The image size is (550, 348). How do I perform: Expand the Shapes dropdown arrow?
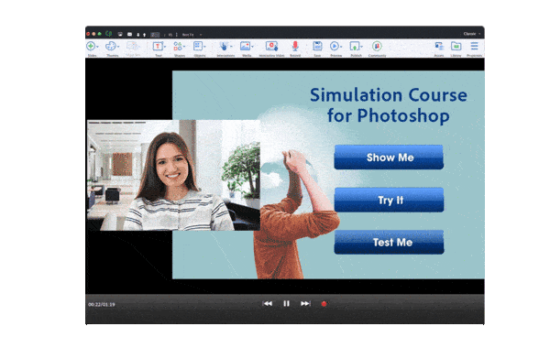click(184, 47)
